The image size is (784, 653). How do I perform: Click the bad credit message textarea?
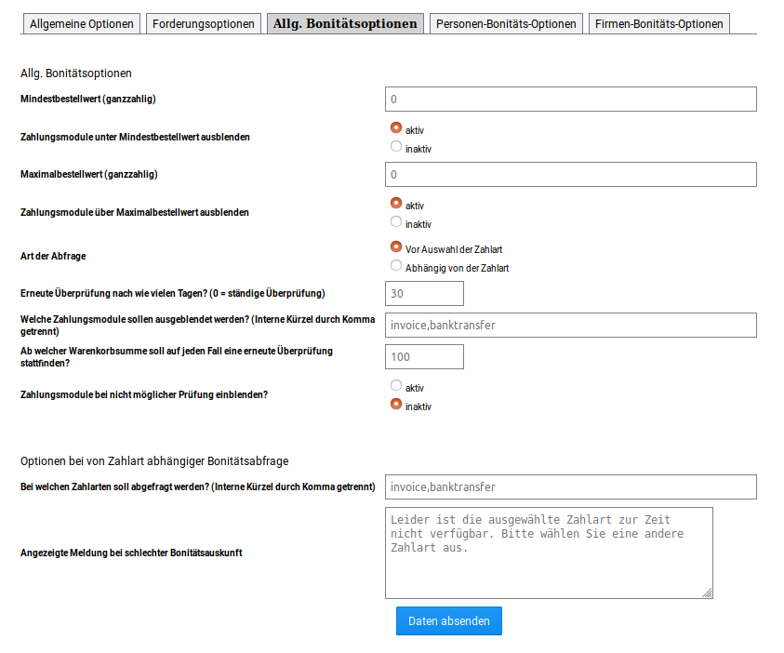[549, 553]
